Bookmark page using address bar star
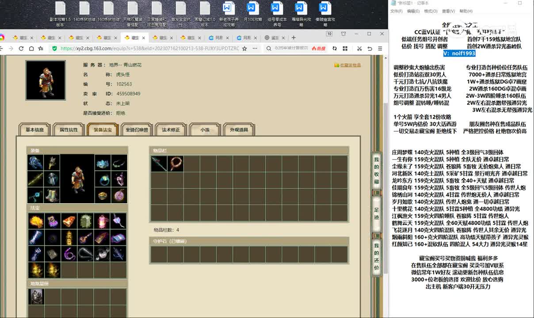The height and width of the screenshot is (318, 534). click(x=244, y=49)
